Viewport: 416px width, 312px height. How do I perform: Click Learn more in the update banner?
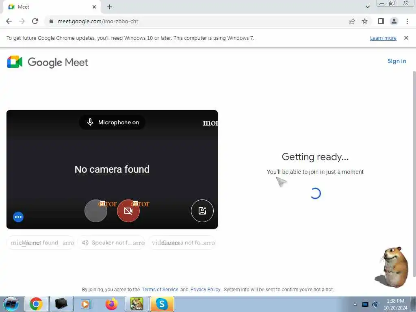click(x=383, y=38)
